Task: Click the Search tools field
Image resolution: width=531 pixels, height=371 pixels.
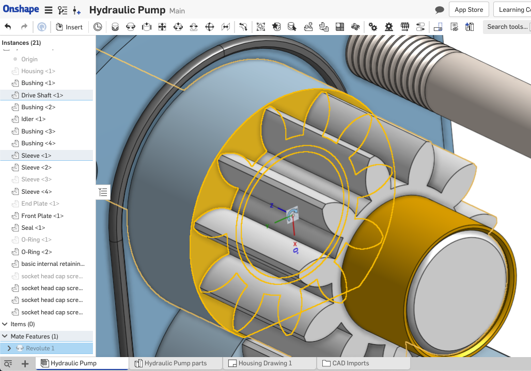Action: click(x=507, y=27)
